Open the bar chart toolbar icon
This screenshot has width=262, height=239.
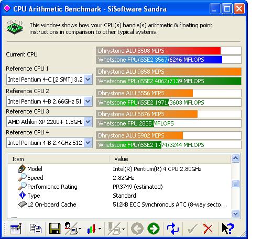(x=91, y=229)
